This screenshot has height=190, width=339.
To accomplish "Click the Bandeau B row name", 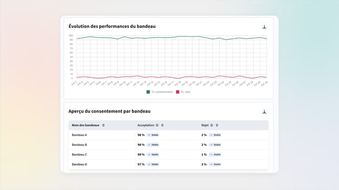I will [79, 145].
